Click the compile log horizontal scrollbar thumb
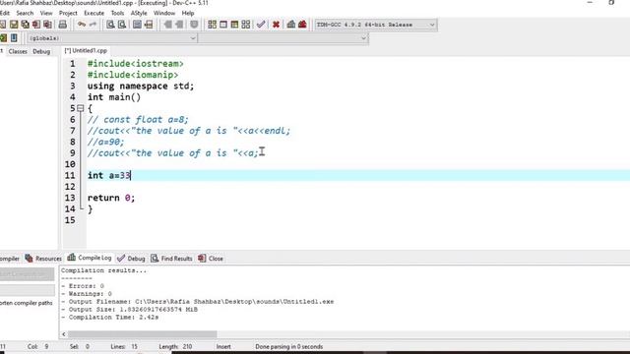The image size is (630, 354). coord(142,334)
